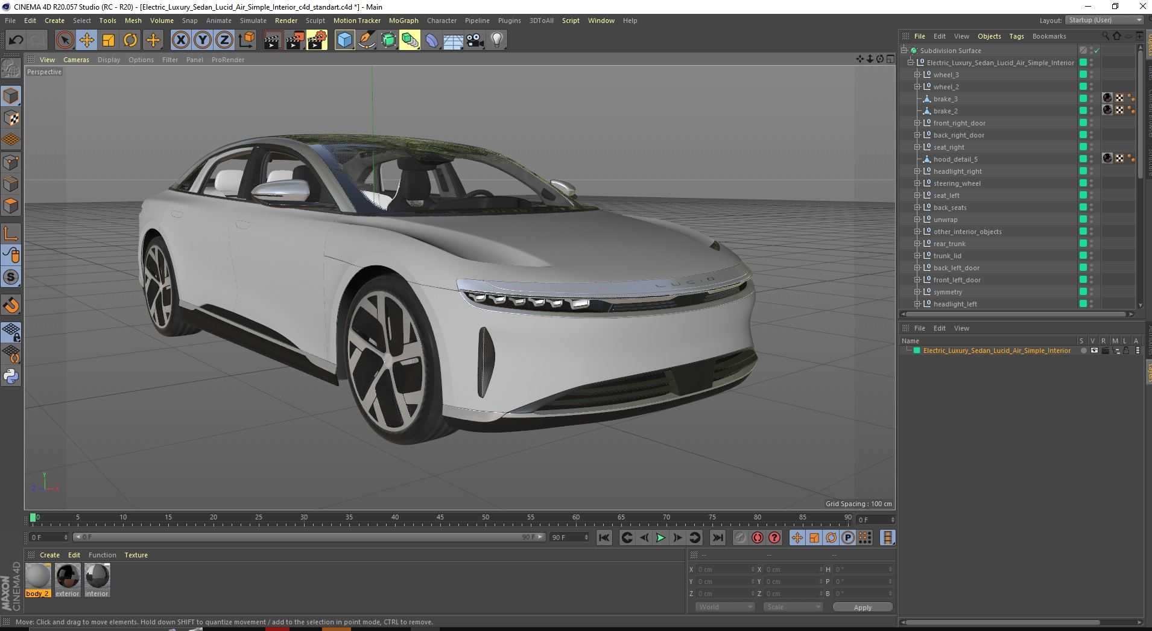Expand the trunk_lid object
This screenshot has height=631, width=1152.
(917, 256)
